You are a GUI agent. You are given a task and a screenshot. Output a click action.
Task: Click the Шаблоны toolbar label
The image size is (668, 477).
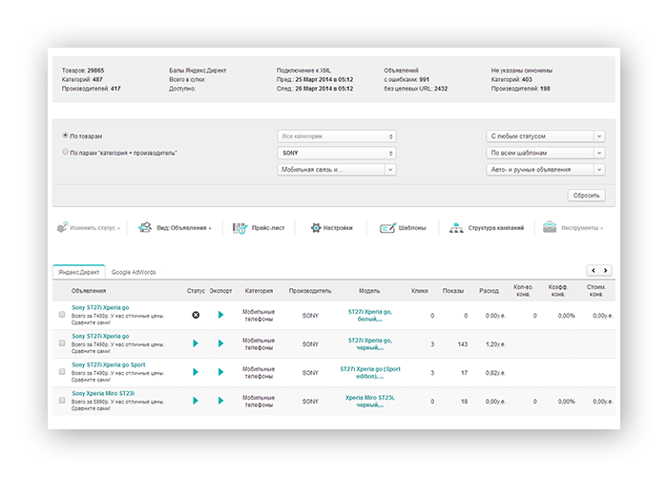[412, 228]
